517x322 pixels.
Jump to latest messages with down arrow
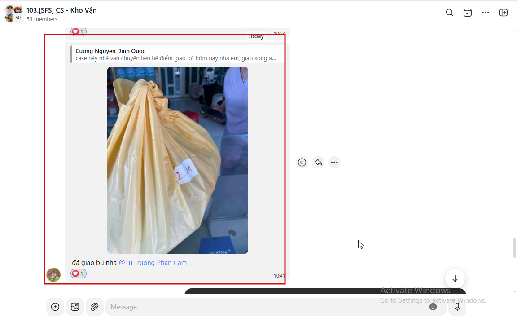click(455, 278)
